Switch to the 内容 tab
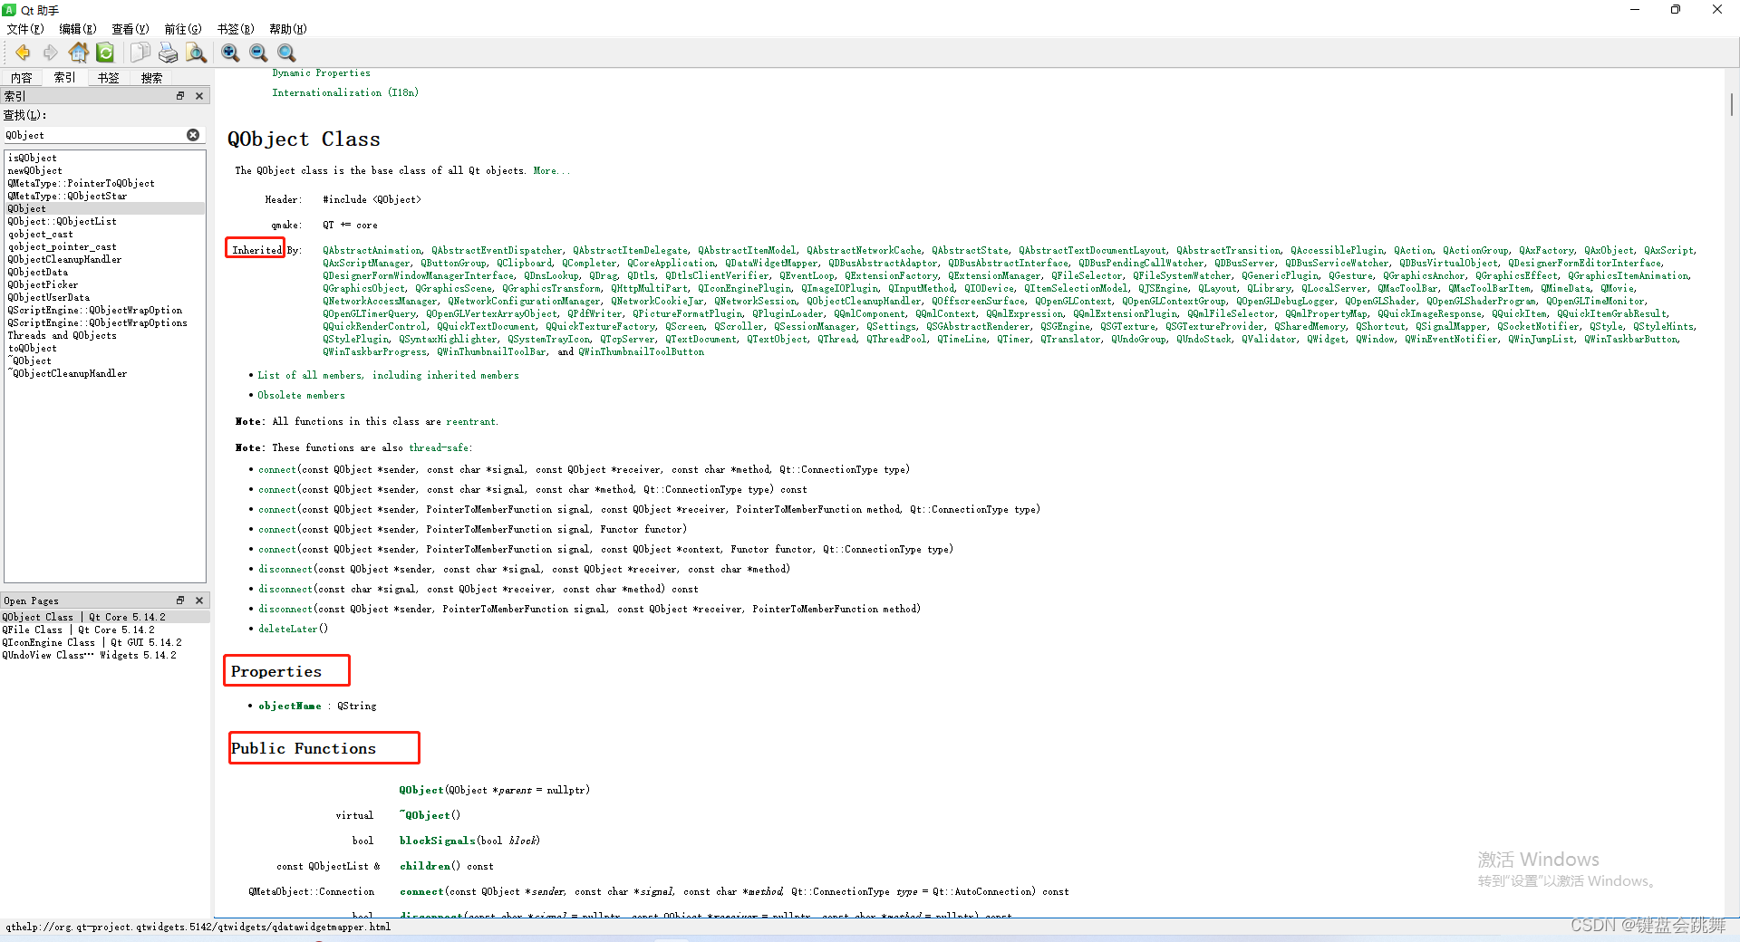Image resolution: width=1740 pixels, height=942 pixels. [22, 78]
